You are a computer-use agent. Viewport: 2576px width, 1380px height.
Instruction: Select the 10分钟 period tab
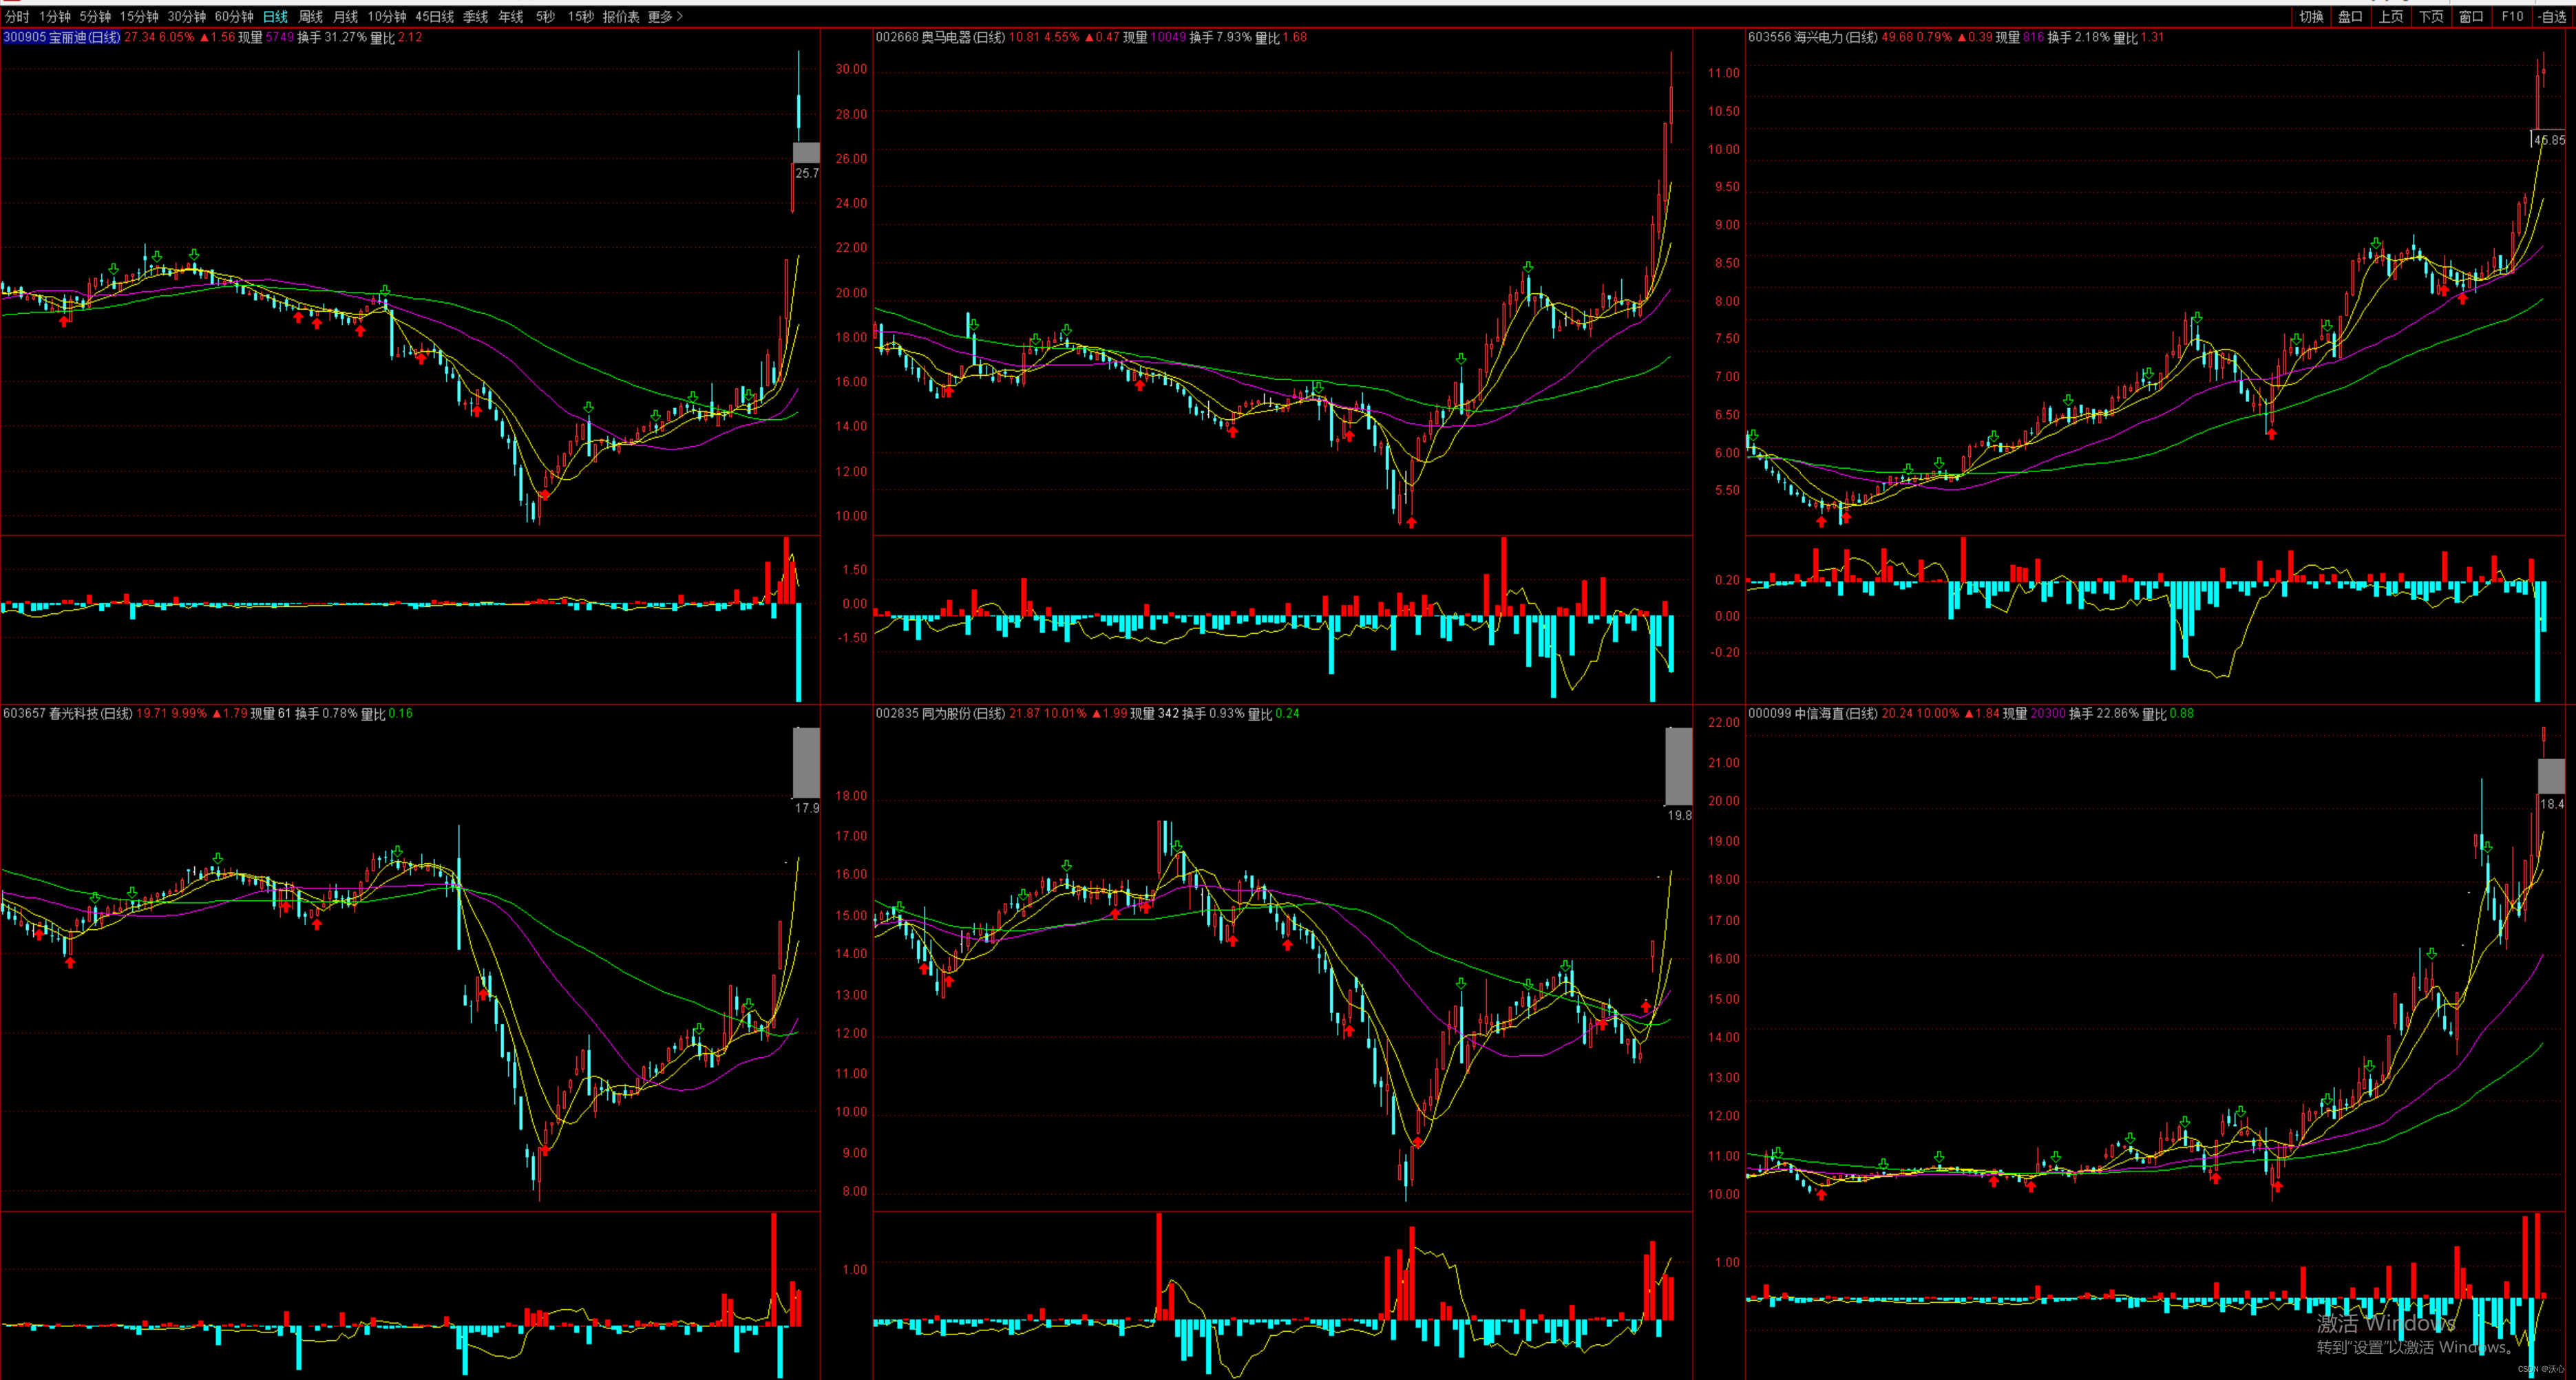(387, 17)
